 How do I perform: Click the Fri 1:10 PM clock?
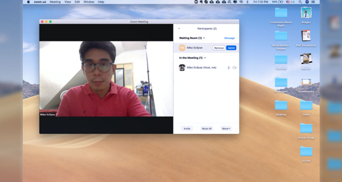click(261, 2)
